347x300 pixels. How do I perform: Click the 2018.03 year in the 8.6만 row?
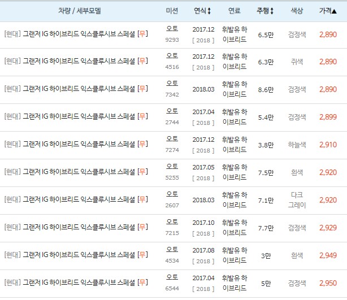(x=203, y=89)
